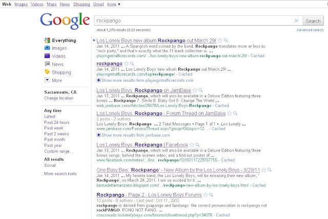Clear the search box with the X icon

296,20
